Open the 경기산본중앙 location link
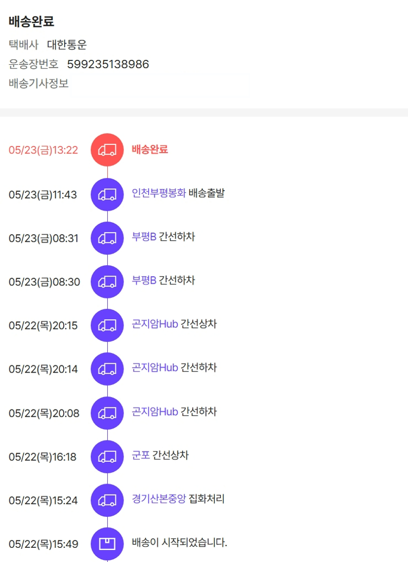The width and height of the screenshot is (408, 562). [159, 499]
